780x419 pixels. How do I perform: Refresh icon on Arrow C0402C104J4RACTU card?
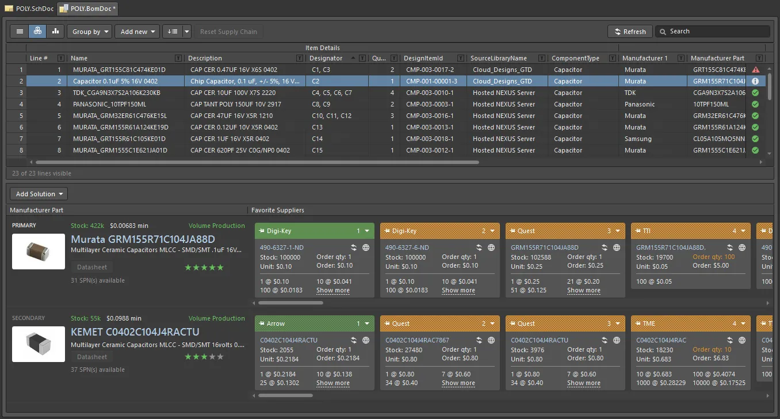(355, 340)
